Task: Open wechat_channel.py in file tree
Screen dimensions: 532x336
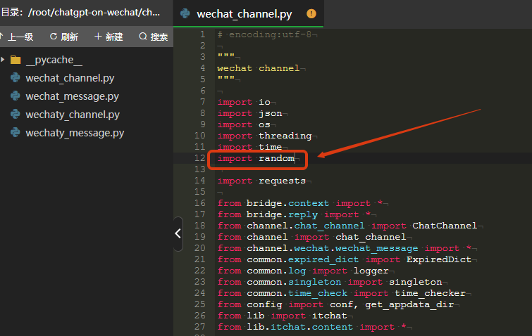Action: (x=70, y=78)
